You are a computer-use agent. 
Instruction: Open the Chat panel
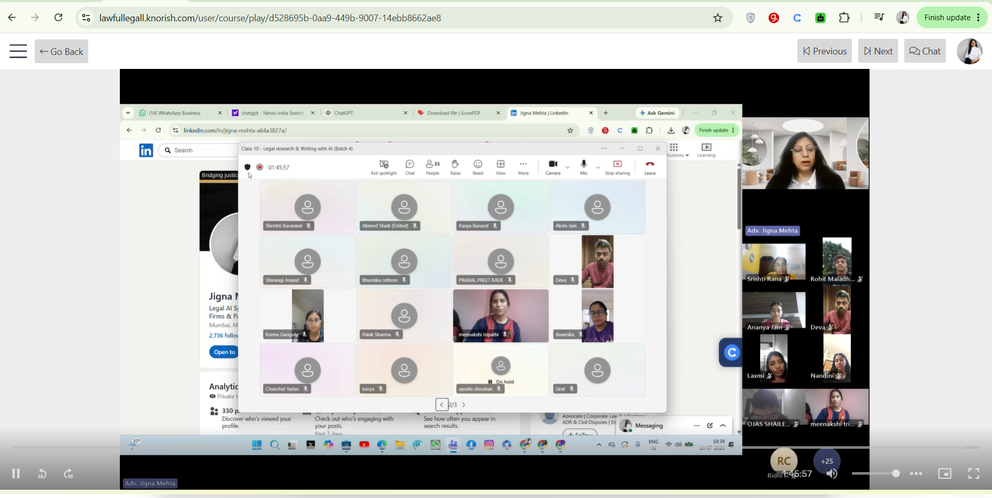925,51
